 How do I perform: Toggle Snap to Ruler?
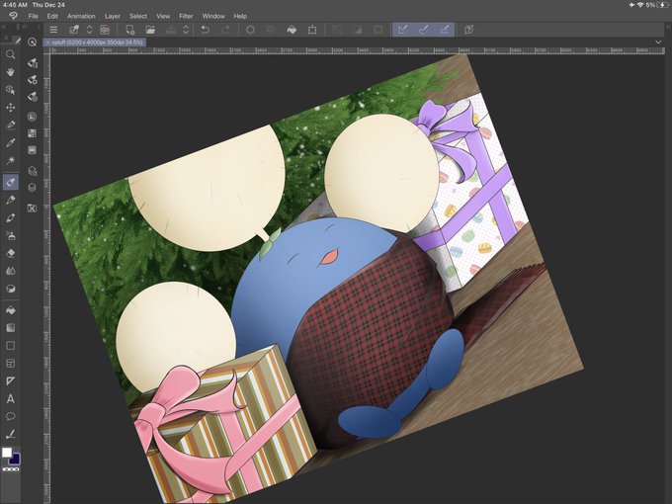403,30
